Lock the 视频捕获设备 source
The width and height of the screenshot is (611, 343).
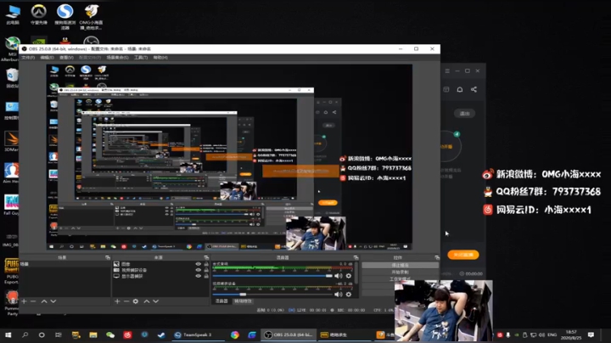206,270
